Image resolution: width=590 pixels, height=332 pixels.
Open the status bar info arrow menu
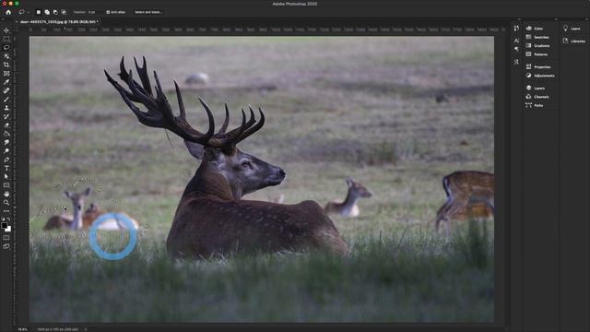coord(86,329)
